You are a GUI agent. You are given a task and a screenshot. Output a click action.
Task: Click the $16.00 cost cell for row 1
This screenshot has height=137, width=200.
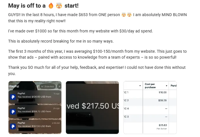click(156, 92)
